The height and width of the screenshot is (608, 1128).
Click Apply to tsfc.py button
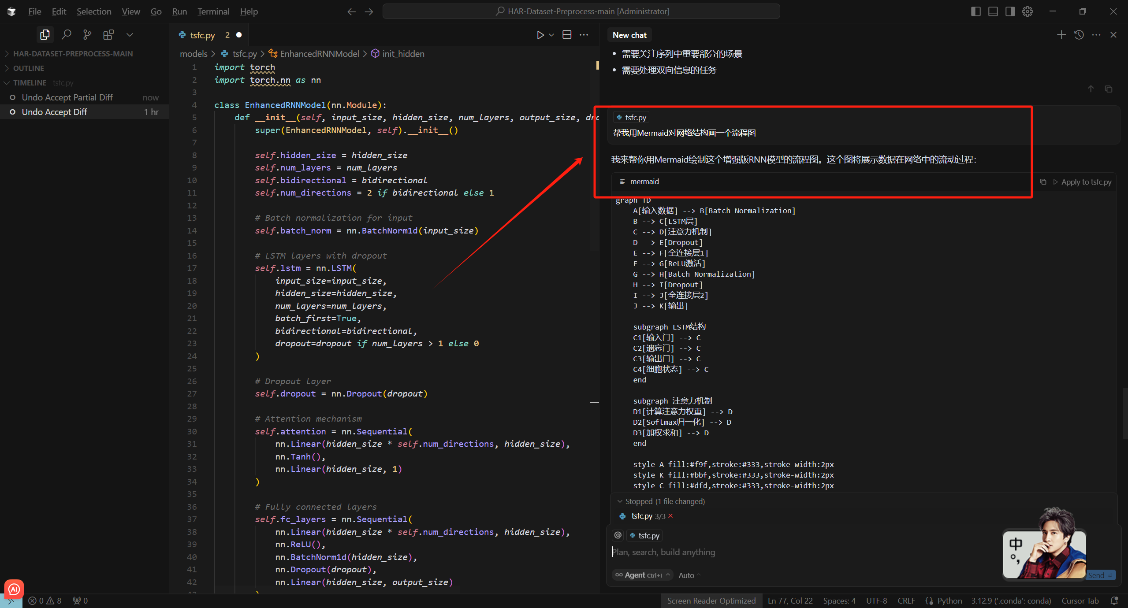pos(1082,182)
